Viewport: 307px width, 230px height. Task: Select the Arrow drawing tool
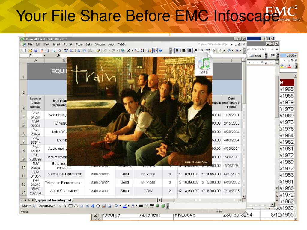(x=65, y=206)
